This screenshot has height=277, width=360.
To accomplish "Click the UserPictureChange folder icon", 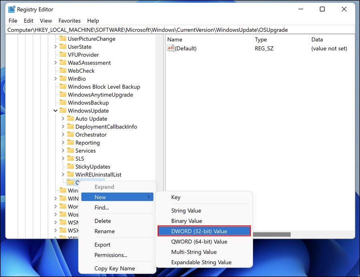I will (63, 39).
